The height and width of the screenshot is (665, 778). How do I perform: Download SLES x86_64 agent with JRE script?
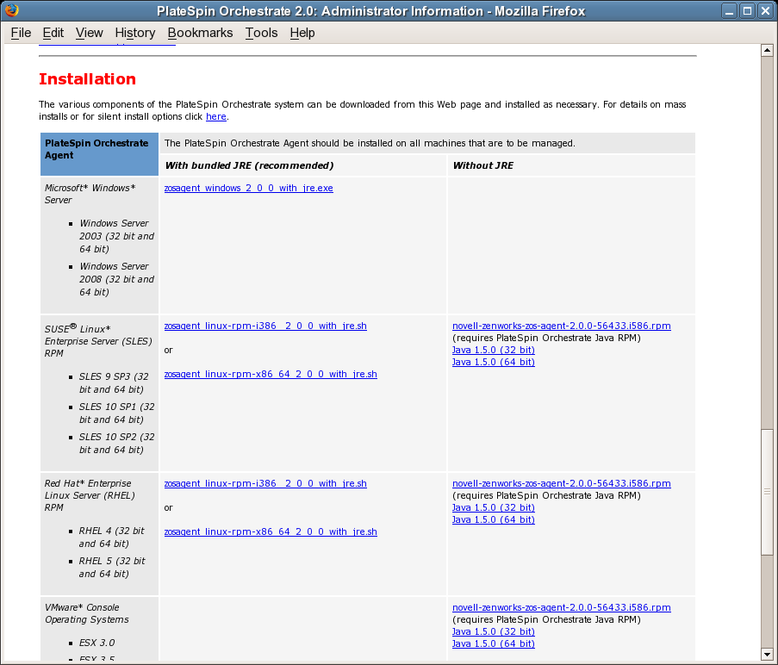coord(271,374)
